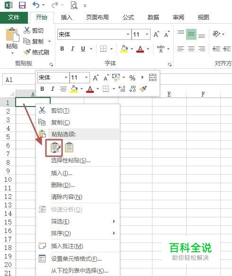This screenshot has width=232, height=276.
Task: Switch to 审阅 ribbon tab
Action: 178,18
